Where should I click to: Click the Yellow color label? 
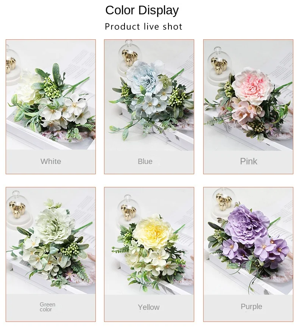149,307
